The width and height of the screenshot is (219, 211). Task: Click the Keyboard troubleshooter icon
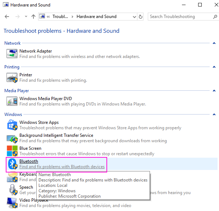pos(12,177)
